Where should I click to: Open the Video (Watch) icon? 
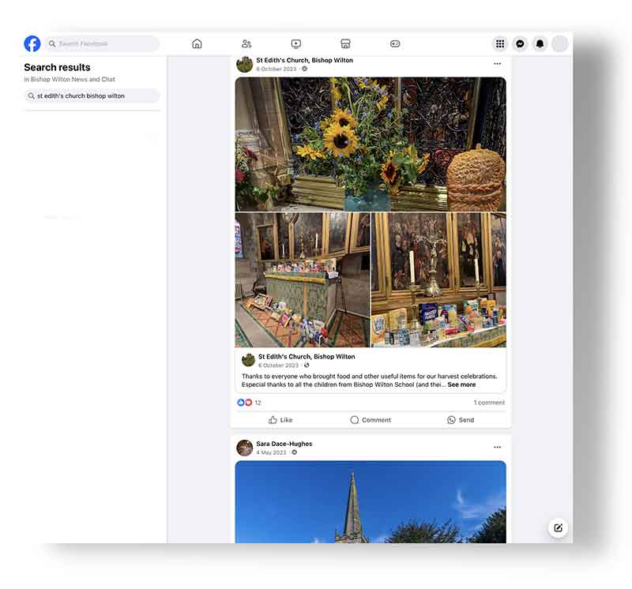coord(295,44)
